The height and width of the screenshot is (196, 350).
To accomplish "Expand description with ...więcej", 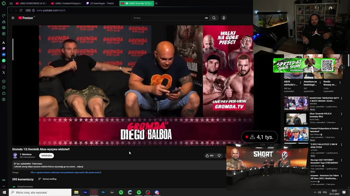I will point(79,167).
